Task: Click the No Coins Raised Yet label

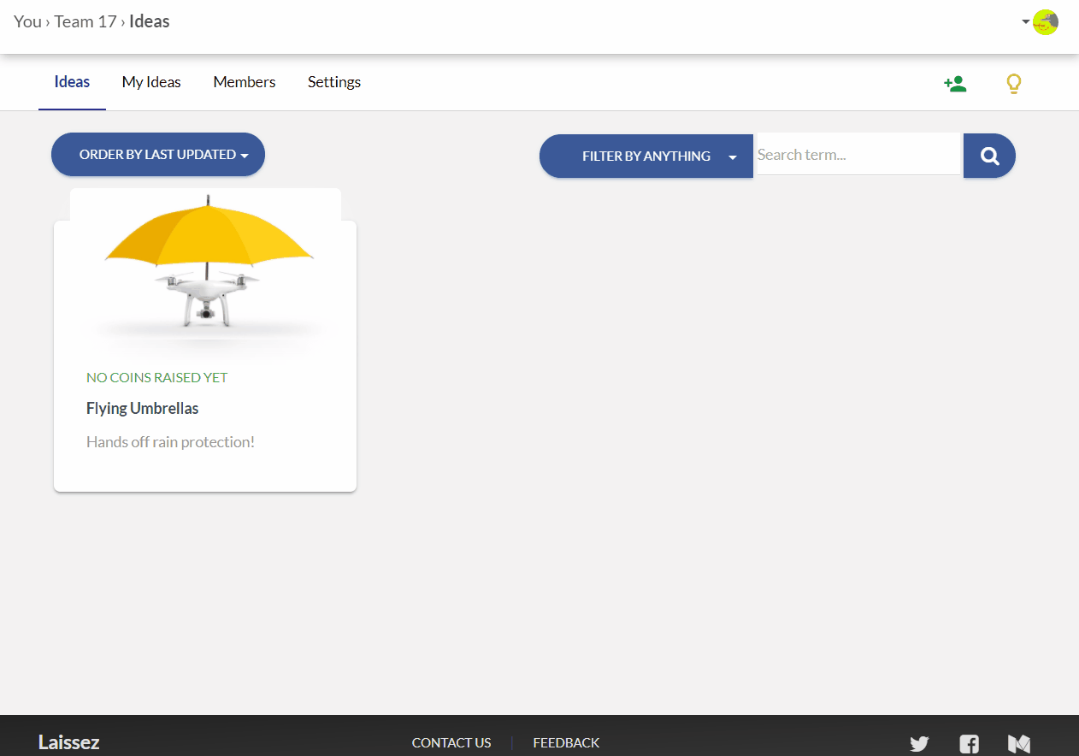Action: (157, 377)
